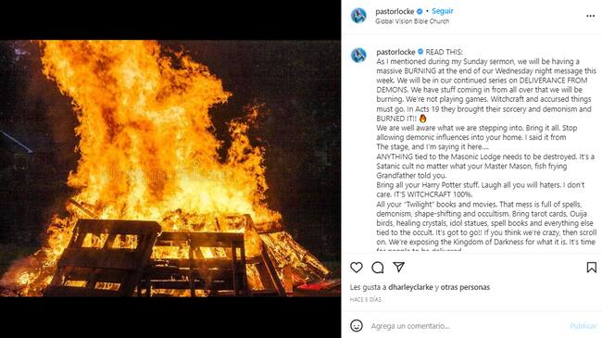Open pastorlocke username in post header
602x338 pixels.
(x=395, y=11)
